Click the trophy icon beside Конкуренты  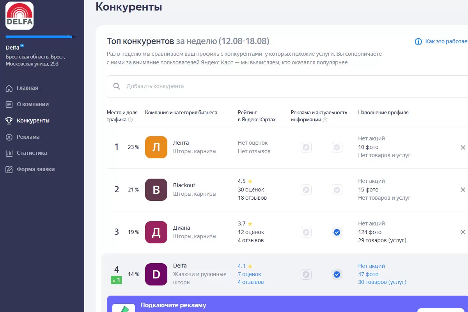pyautogui.click(x=9, y=121)
